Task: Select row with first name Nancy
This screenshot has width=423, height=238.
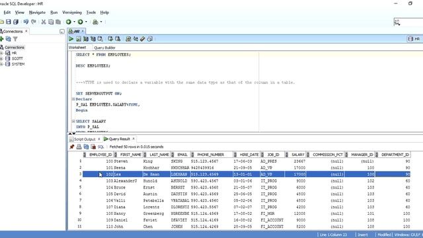Action: click(x=247, y=214)
